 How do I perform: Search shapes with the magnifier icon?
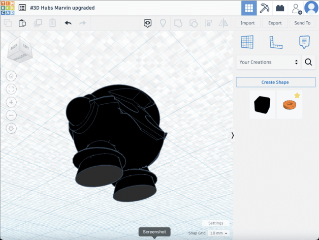pyautogui.click(x=308, y=62)
